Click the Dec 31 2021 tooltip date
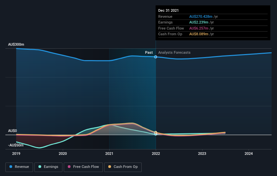Viewport: 277px width, 176px height. pyautogui.click(x=168, y=10)
